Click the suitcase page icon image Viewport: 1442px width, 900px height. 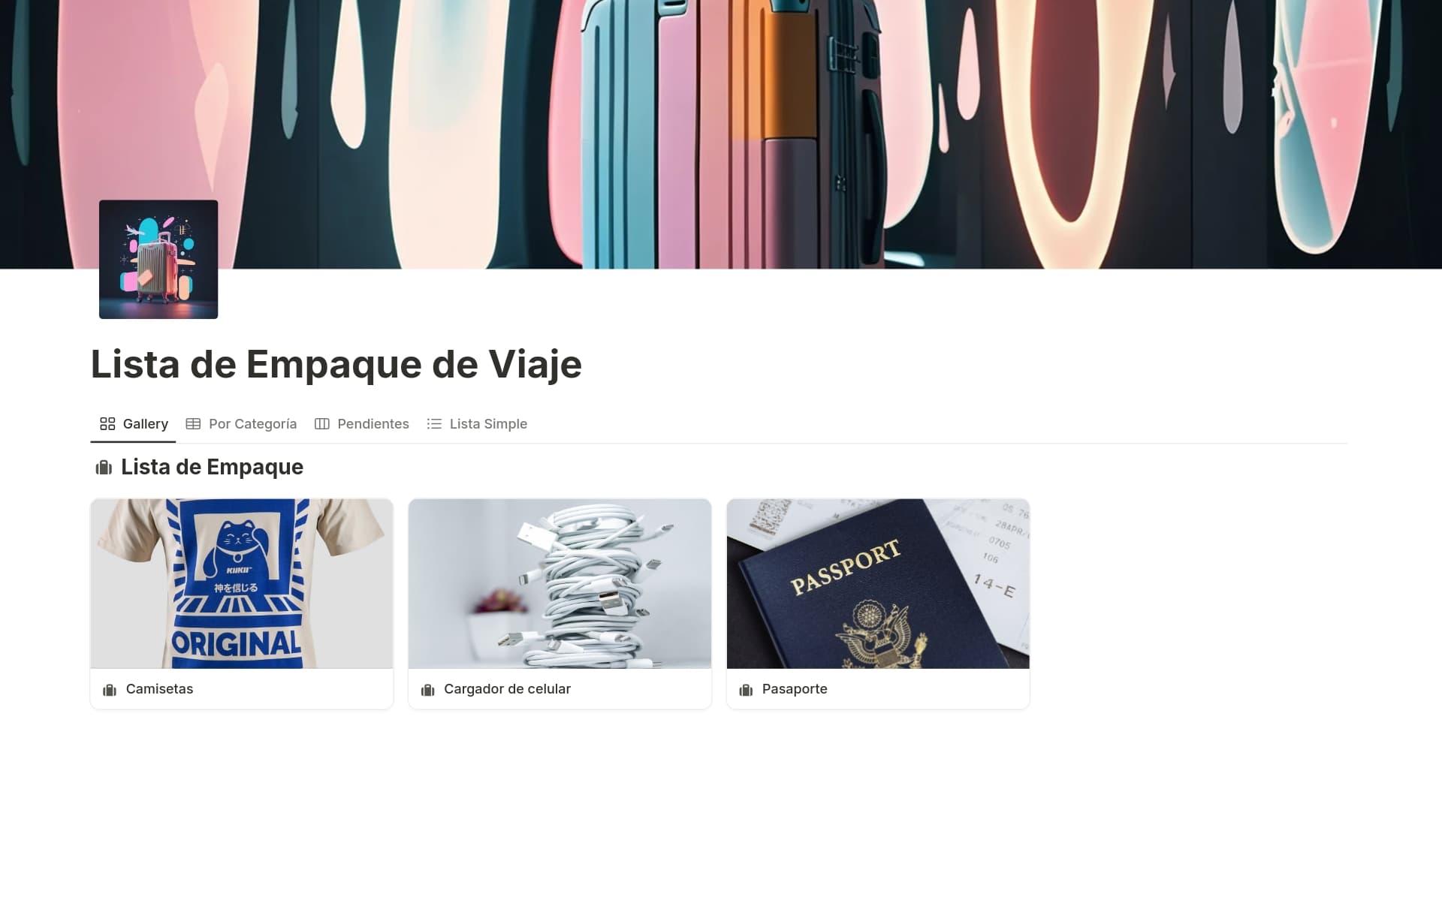[x=158, y=259]
